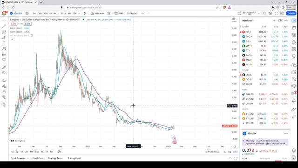Expand the Watchlist name dropdown
Screen dimensions: 298x168
pyautogui.click(x=248, y=21)
